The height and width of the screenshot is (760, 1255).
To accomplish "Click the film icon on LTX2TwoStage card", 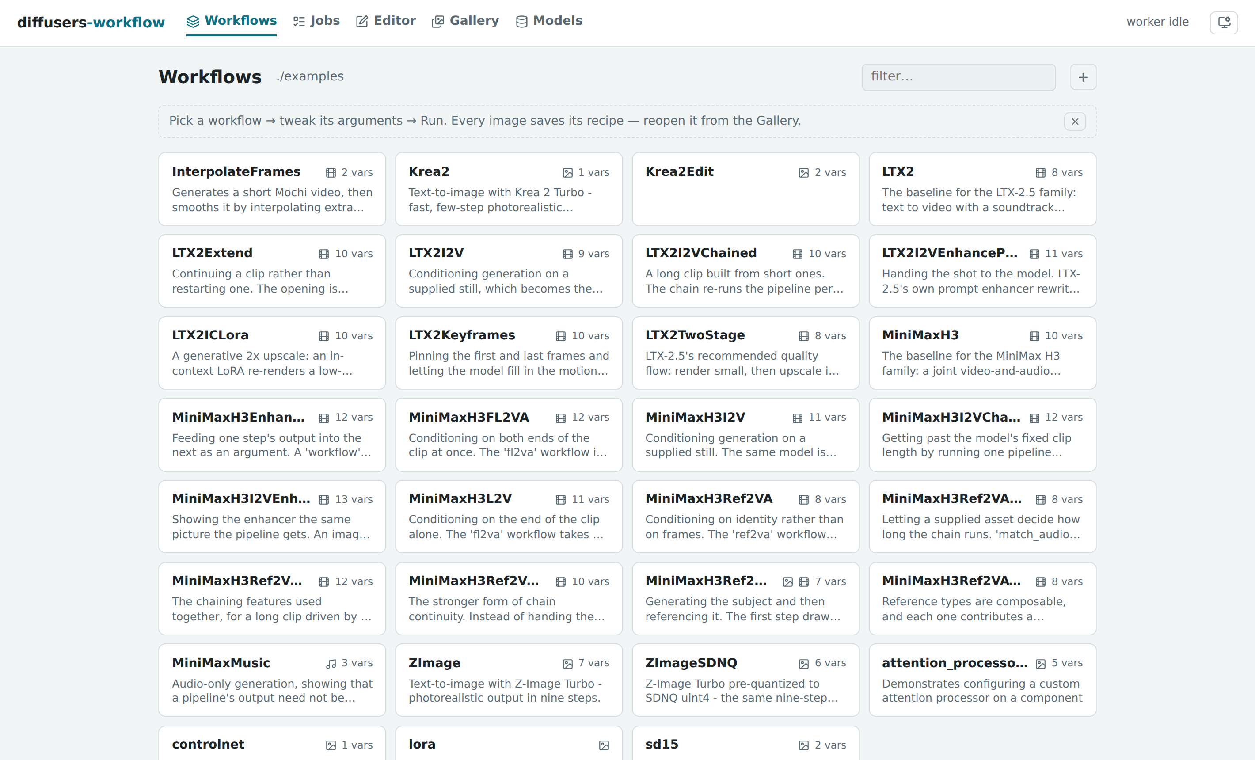I will 804,336.
